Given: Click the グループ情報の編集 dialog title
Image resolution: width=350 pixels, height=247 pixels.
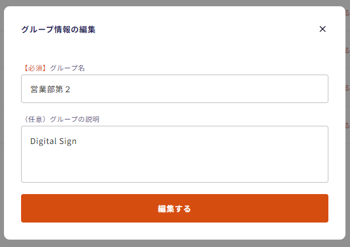Looking at the screenshot, I should click(x=58, y=30).
